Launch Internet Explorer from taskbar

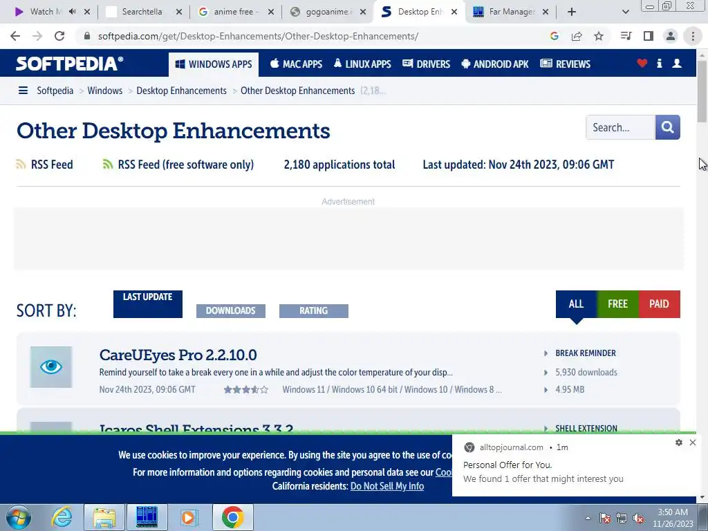point(62,517)
